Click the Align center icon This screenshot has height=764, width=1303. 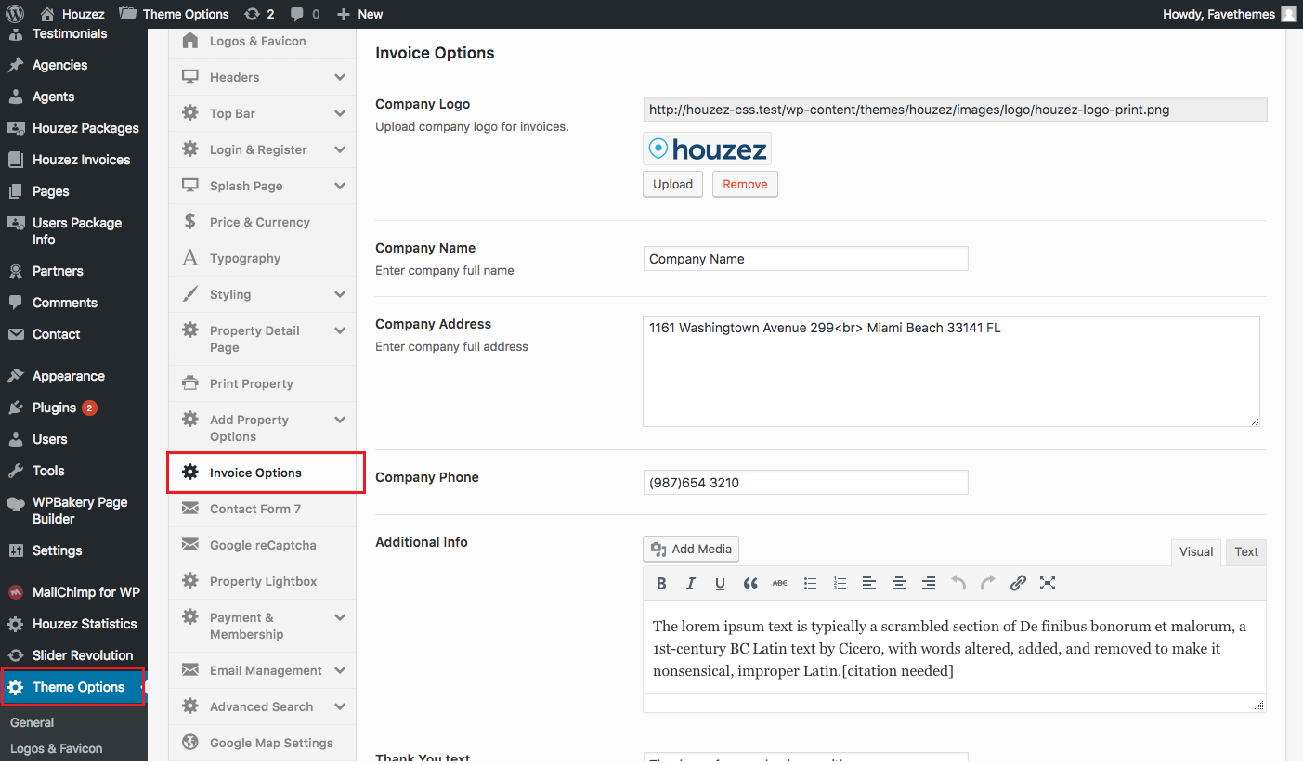(899, 583)
